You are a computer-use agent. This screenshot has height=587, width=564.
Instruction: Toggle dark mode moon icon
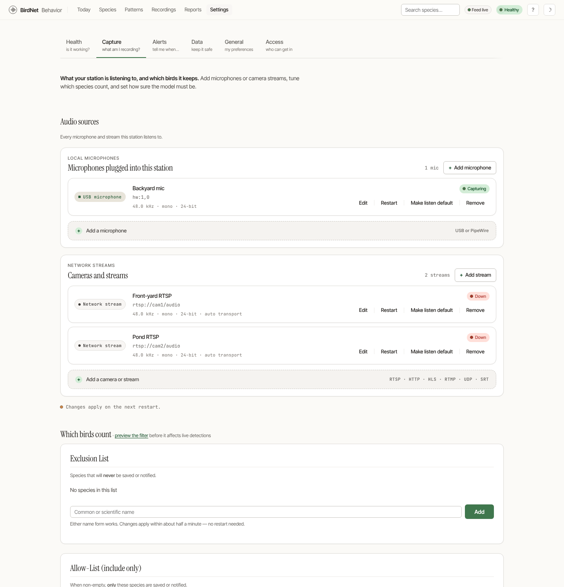click(550, 10)
